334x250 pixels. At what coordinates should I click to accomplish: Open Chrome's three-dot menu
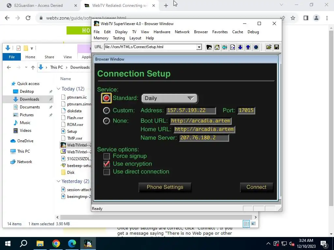(x=327, y=18)
